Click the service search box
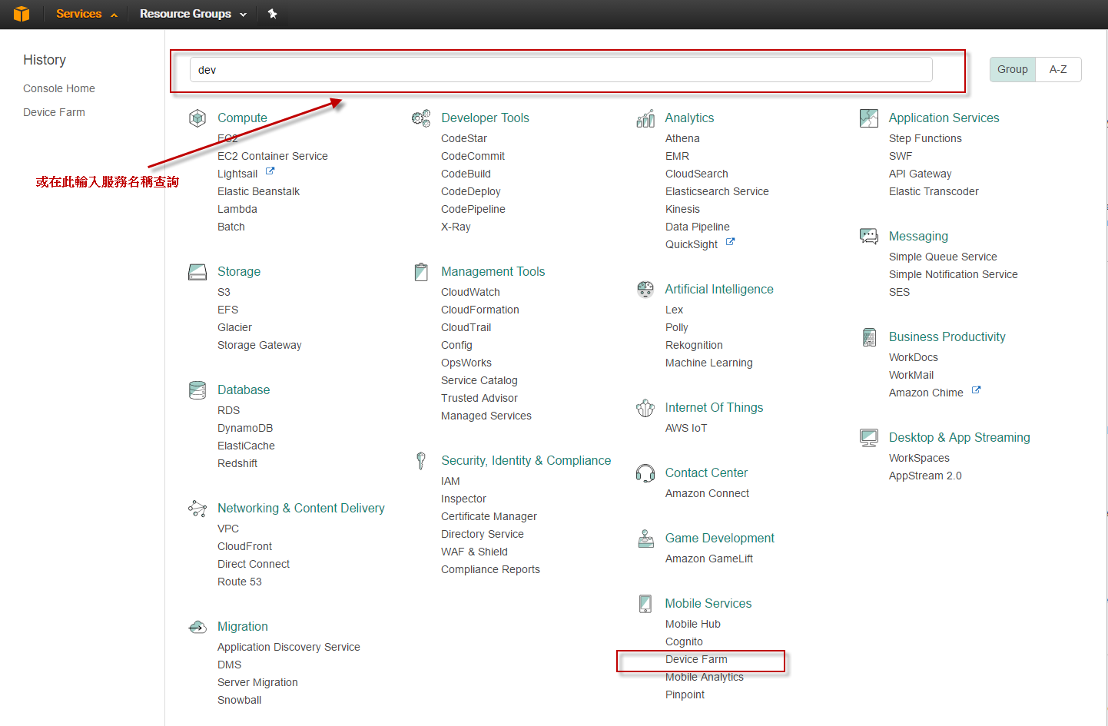Screen dimensions: 1108x726 coord(561,70)
